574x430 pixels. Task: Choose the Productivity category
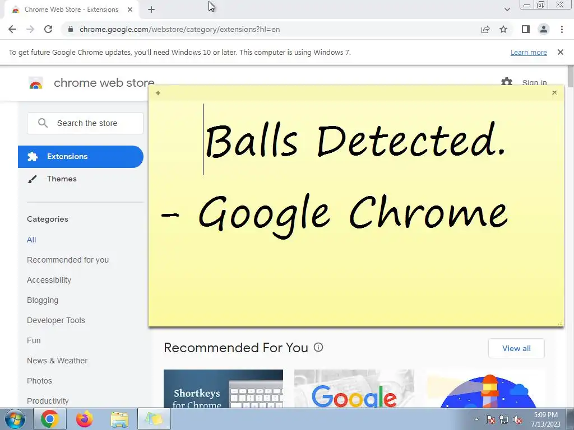[48, 401]
